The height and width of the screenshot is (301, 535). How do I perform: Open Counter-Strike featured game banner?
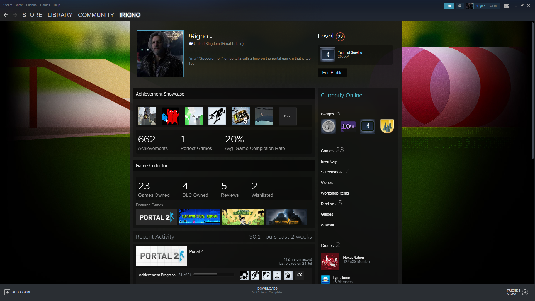pyautogui.click(x=286, y=217)
